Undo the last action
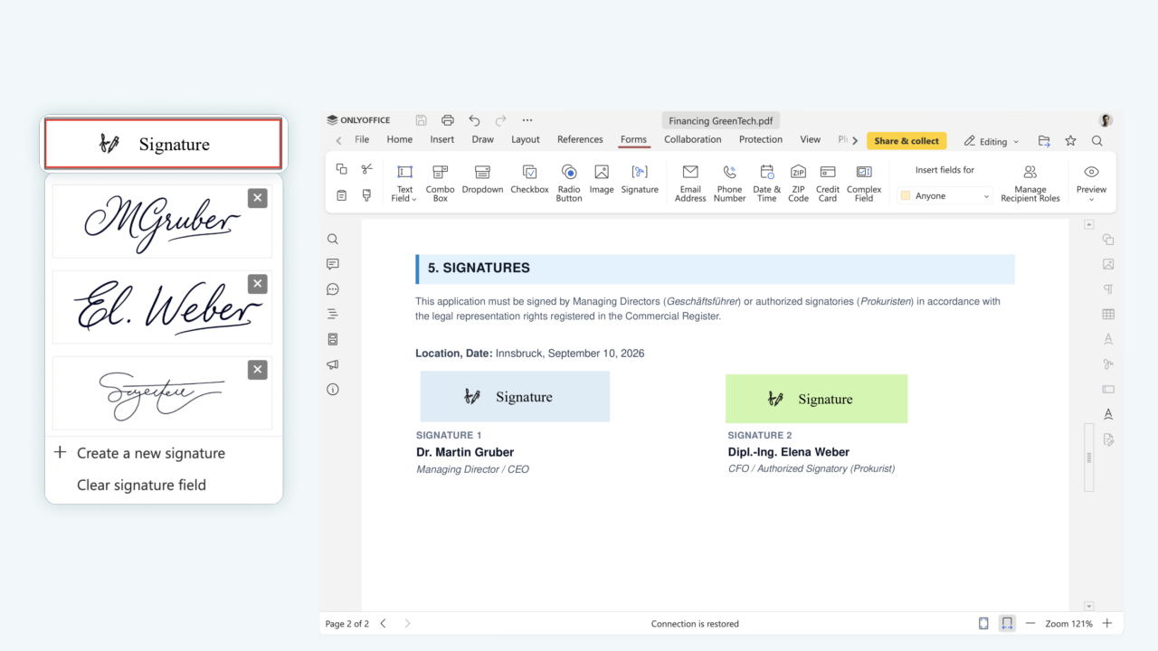 [474, 120]
